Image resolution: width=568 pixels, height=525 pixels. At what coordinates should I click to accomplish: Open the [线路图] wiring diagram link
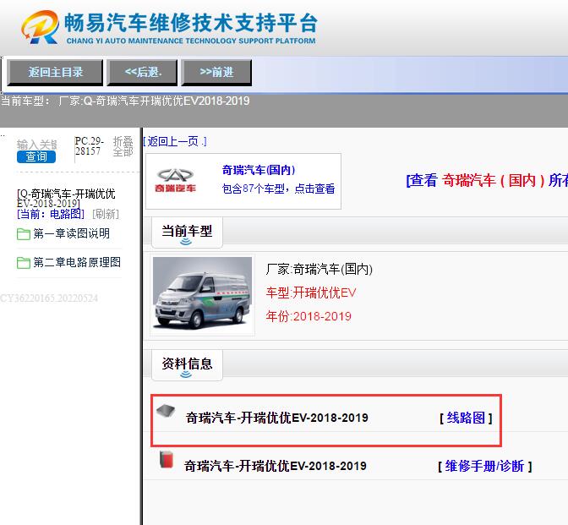tap(466, 418)
